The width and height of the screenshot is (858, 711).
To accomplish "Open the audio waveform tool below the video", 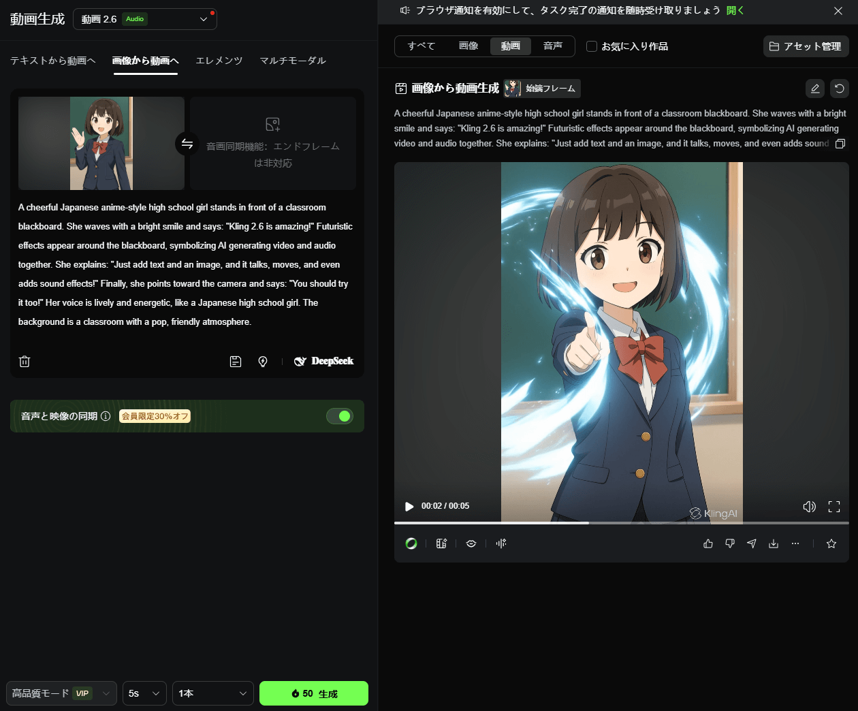I will [500, 543].
